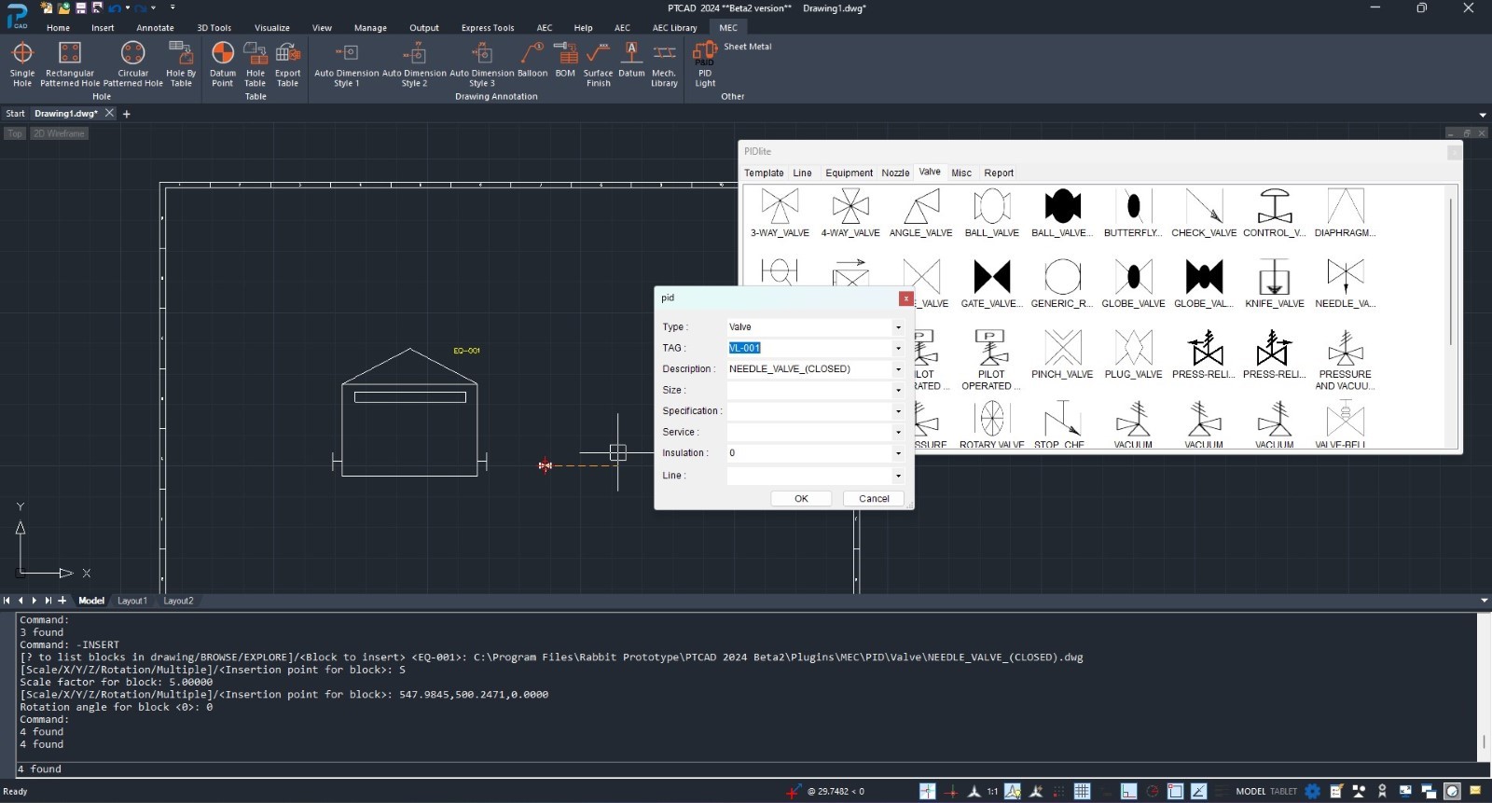Toggle grid display in status bar
The width and height of the screenshot is (1492, 803).
click(1082, 791)
